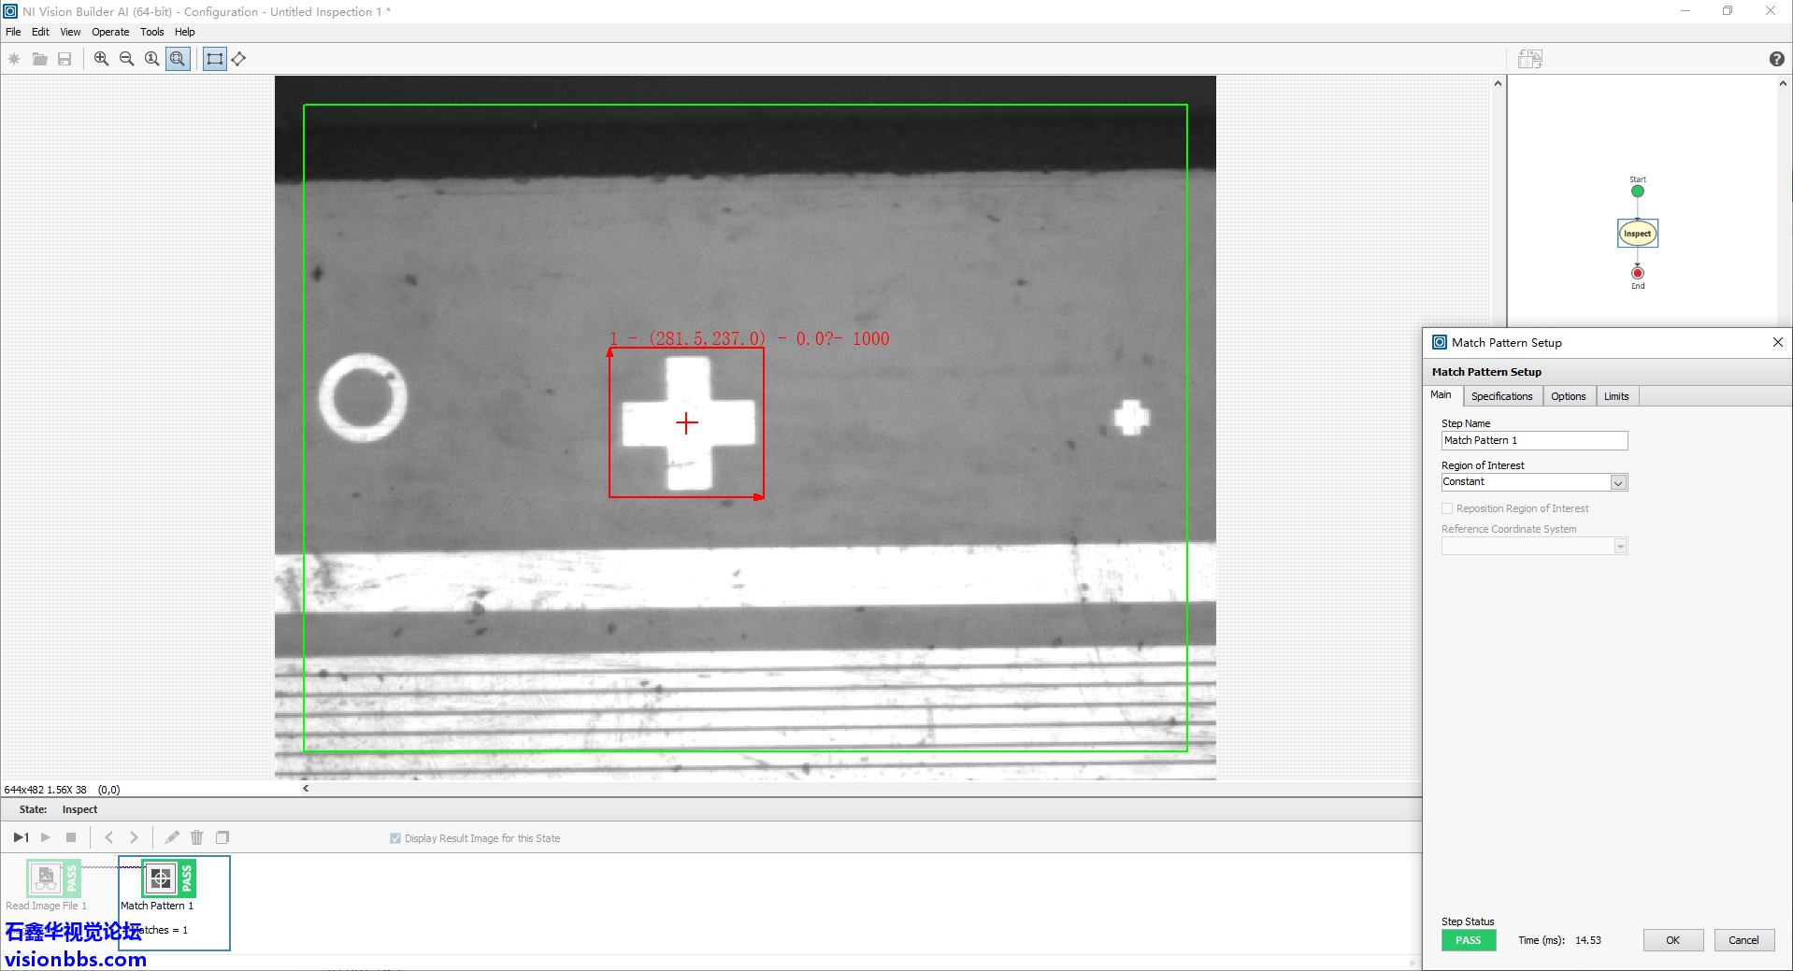Click the Step Name input field

pos(1534,440)
